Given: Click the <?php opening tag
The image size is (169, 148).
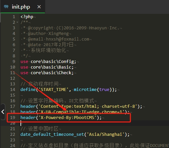Looking at the screenshot, I should pos(27,17).
